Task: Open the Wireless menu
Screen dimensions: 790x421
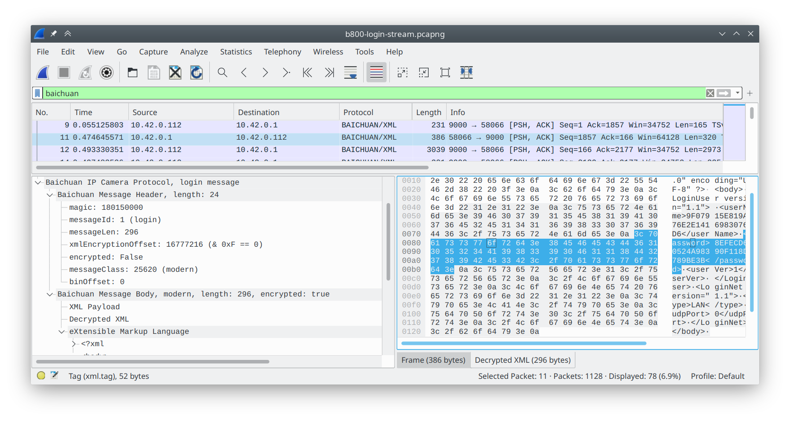Action: (x=328, y=52)
